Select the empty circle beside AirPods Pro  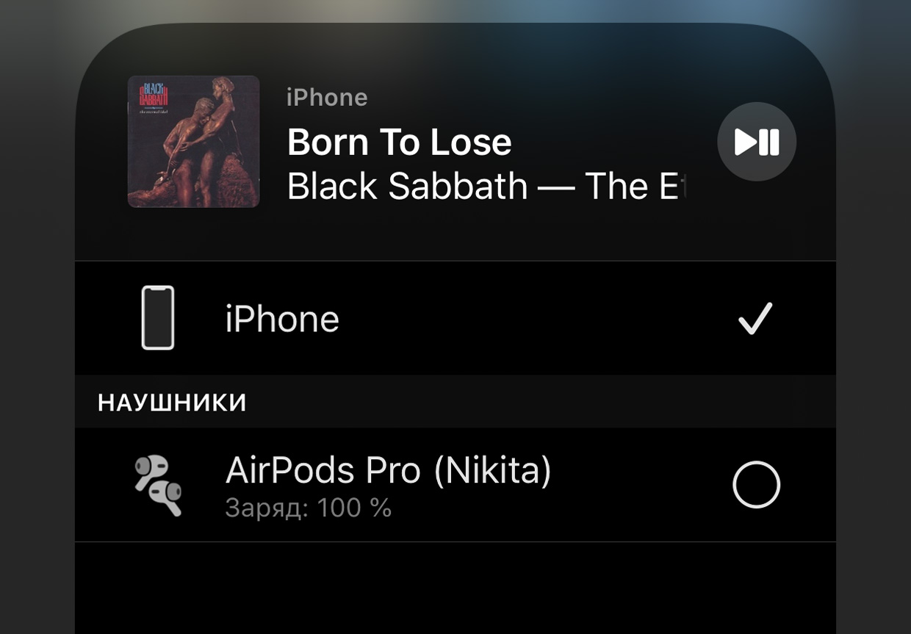click(x=756, y=485)
